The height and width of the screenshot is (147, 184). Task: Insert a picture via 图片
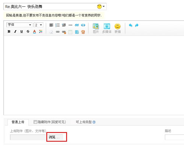[x=96, y=28]
